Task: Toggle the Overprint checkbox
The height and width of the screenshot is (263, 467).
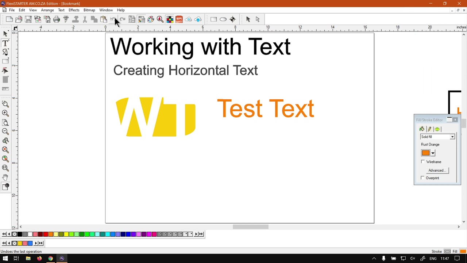Action: pos(422,178)
